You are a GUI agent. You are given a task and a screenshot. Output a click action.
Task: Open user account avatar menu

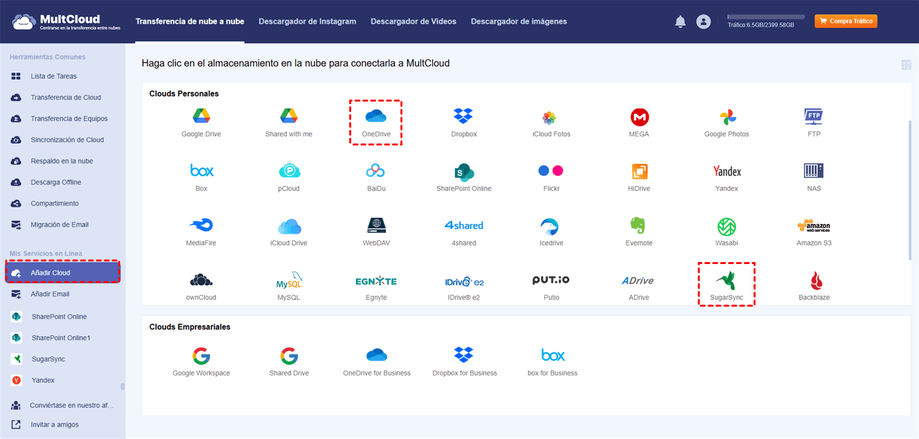point(704,22)
